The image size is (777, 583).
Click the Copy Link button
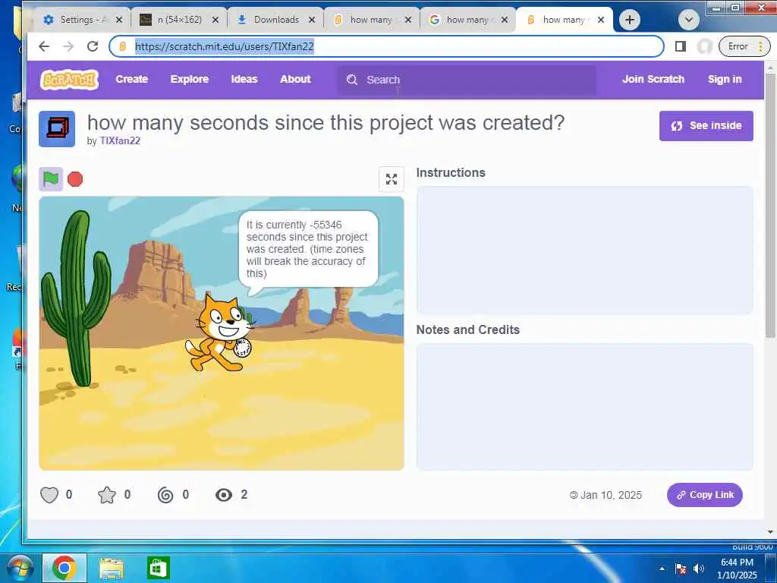point(705,495)
